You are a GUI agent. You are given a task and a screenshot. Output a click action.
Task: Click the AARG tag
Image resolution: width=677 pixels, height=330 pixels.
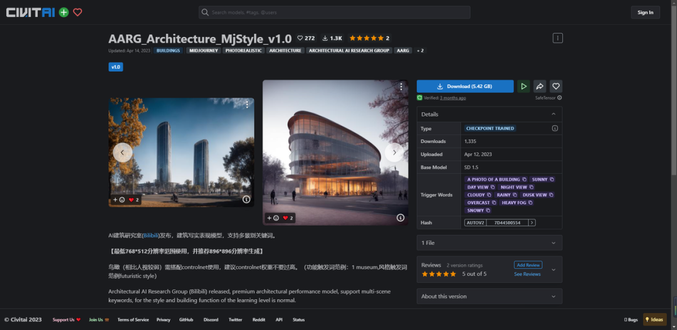403,51
